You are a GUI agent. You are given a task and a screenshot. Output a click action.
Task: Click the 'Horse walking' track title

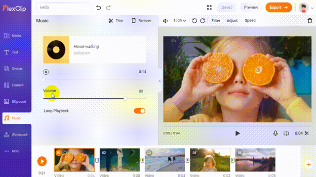86,46
